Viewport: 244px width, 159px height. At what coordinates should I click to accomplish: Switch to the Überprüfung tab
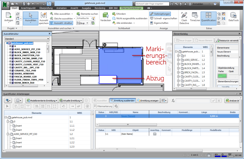[x=46, y=8]
